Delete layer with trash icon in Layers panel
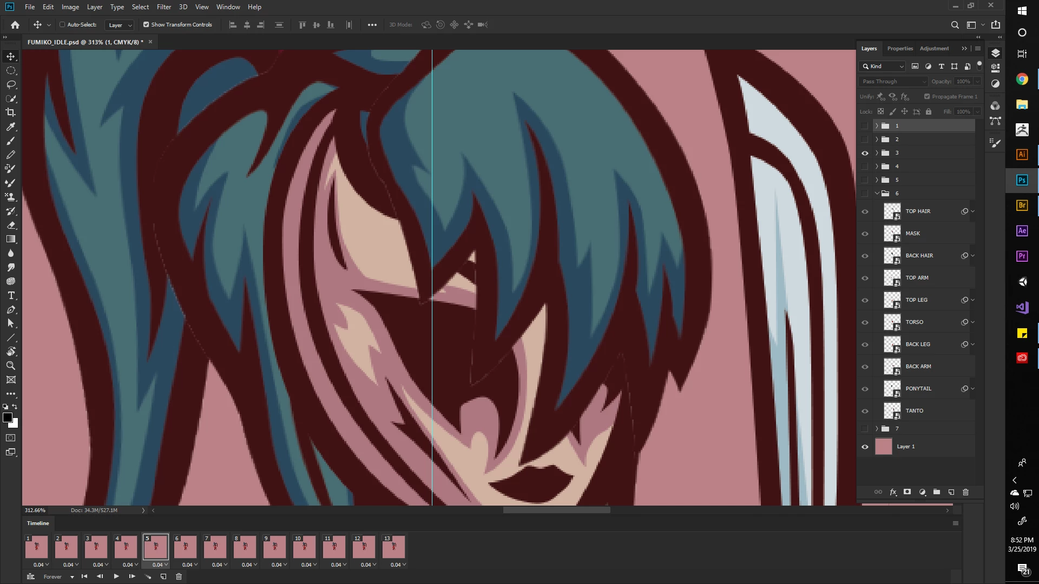1039x584 pixels. pyautogui.click(x=965, y=492)
